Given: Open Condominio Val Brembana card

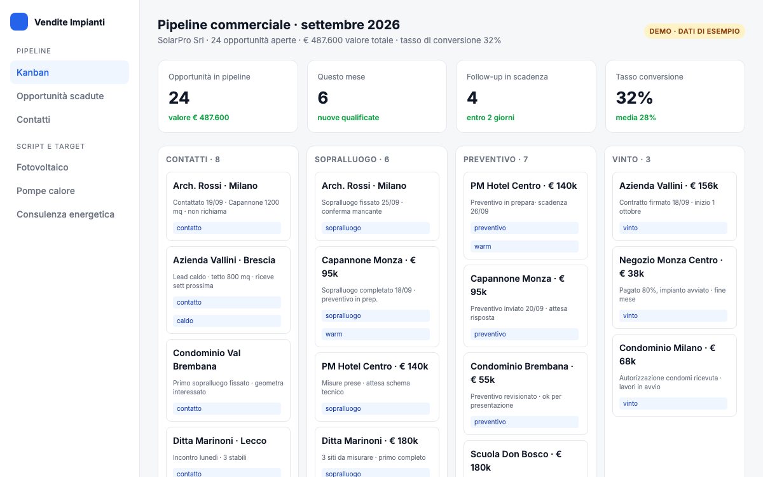Looking at the screenshot, I should (228, 380).
